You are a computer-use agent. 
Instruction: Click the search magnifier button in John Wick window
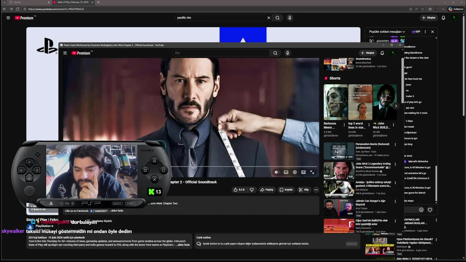(275, 53)
